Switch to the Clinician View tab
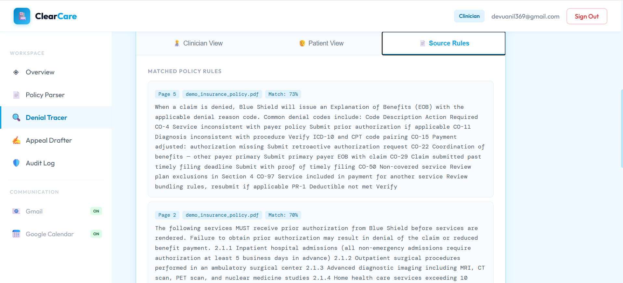 [x=198, y=43]
